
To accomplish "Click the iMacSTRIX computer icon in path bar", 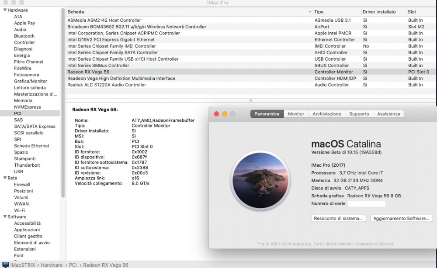I will pyautogui.click(x=5, y=265).
